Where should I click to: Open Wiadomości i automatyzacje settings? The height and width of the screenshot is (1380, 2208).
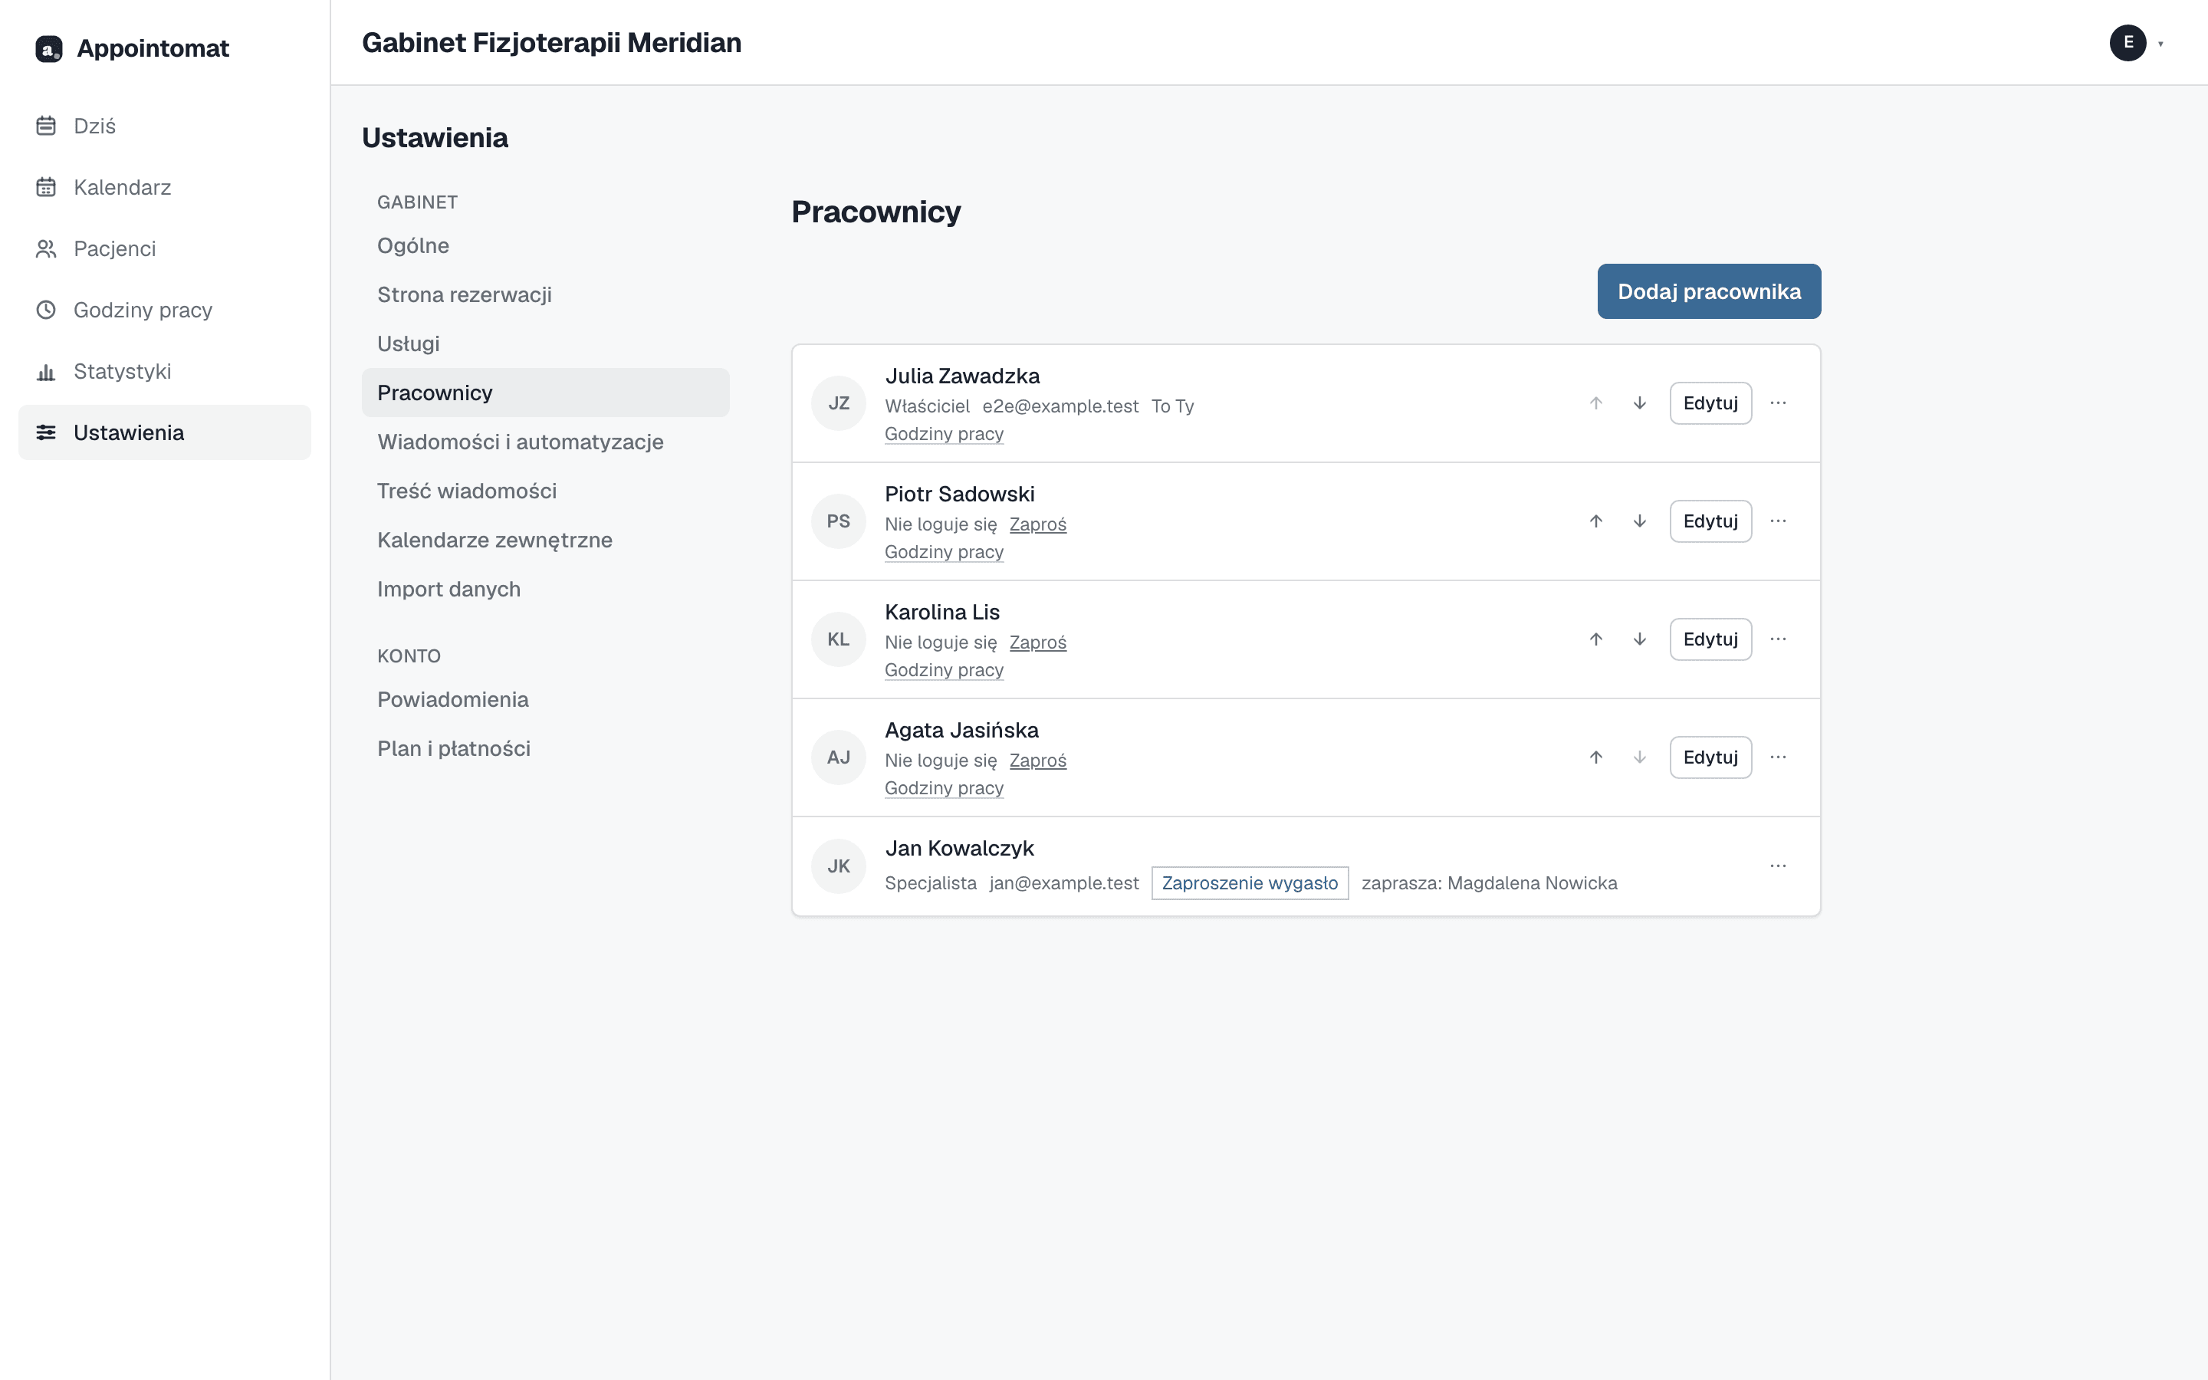tap(546, 442)
